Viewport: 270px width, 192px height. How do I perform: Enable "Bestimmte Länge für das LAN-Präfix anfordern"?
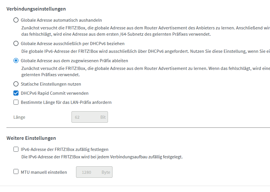point(16,102)
